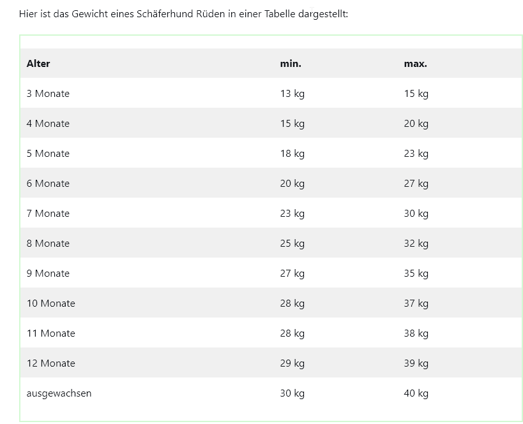Select the "7 Monate" row label

[48, 214]
